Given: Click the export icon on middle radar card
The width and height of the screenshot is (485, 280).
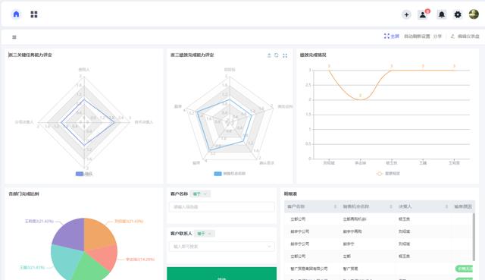Looking at the screenshot, I should point(269,55).
